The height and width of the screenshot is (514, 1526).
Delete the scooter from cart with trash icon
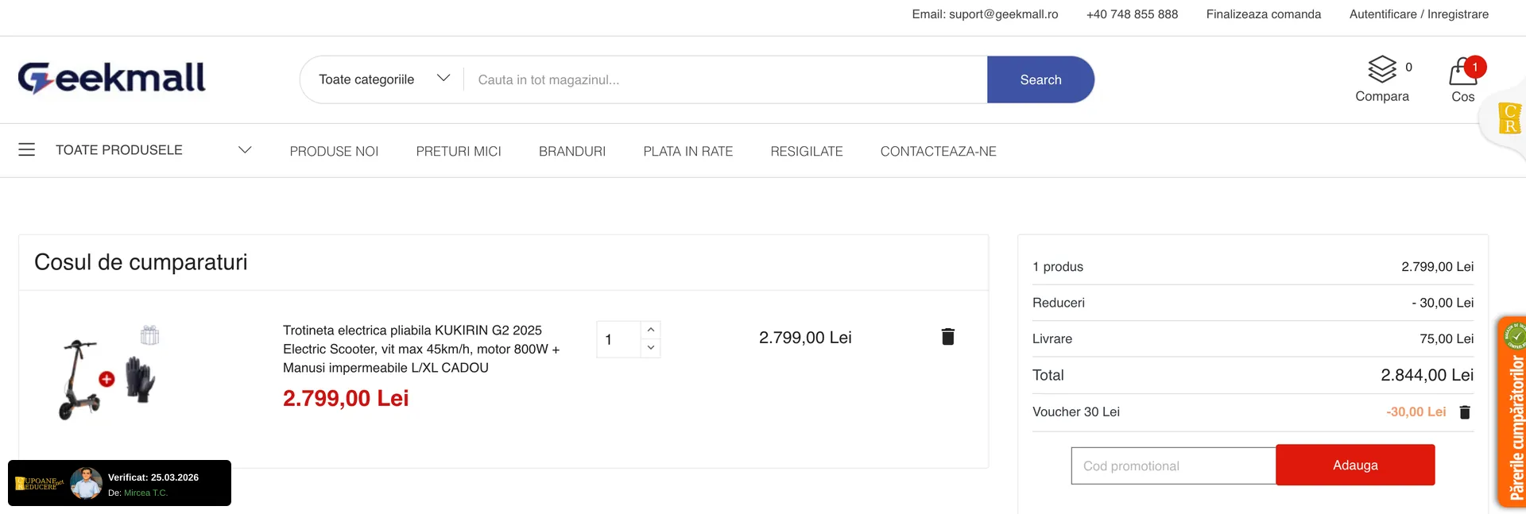(x=947, y=337)
